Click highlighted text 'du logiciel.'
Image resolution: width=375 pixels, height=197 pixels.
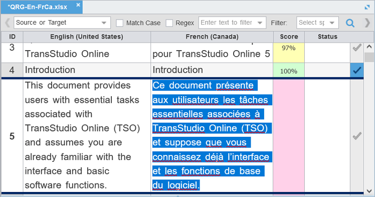click(x=176, y=185)
